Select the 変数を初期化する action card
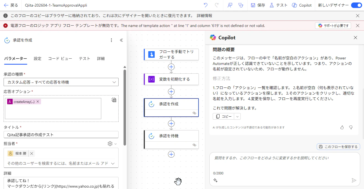Image resolution: width=364 pixels, height=189 pixels. 171,79
